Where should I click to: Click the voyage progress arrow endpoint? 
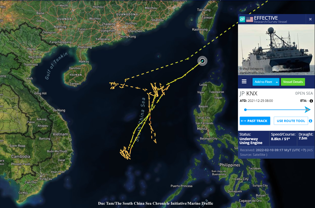click(308, 110)
